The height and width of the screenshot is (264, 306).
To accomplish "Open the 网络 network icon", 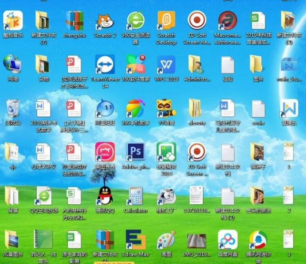I will click(x=13, y=65).
